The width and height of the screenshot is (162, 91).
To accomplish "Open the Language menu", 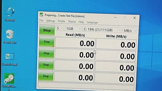I will pyautogui.click(x=92, y=22).
